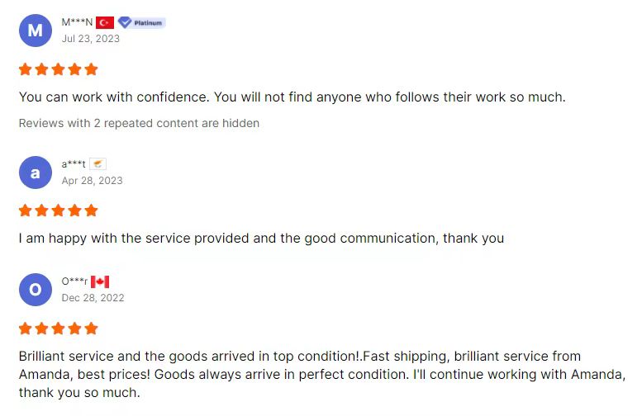642x416 pixels.
Task: Click the Platinum badge next to M***N
Action: coord(141,23)
